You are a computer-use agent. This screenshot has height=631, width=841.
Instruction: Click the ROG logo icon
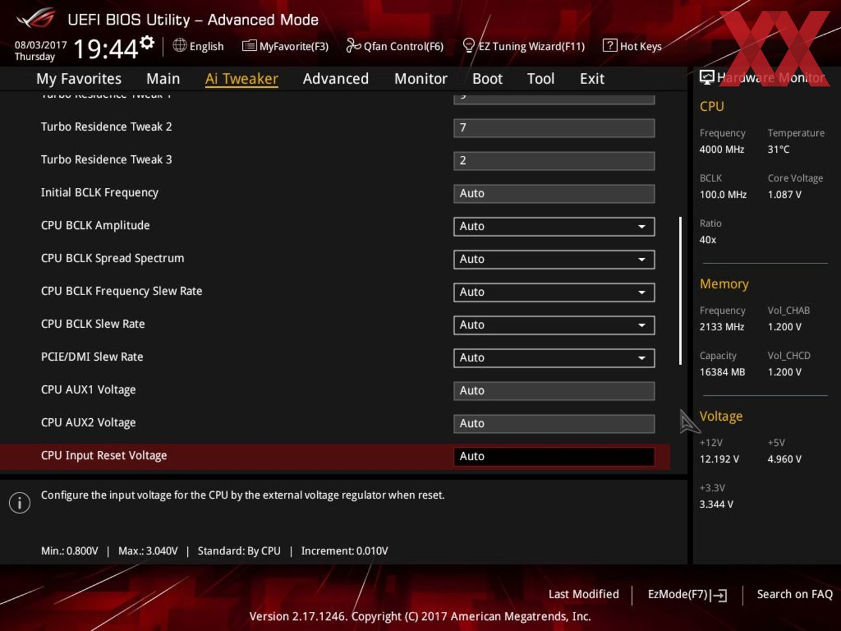(36, 19)
